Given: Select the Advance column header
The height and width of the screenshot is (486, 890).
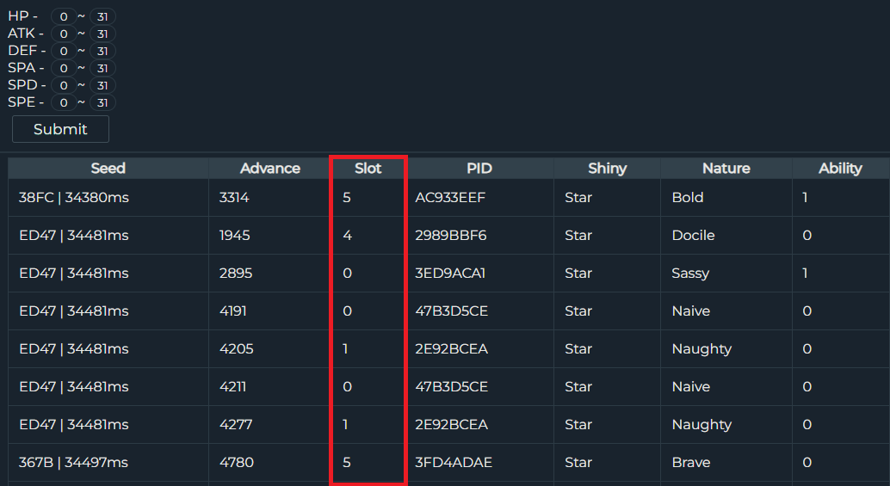Looking at the screenshot, I should [270, 169].
